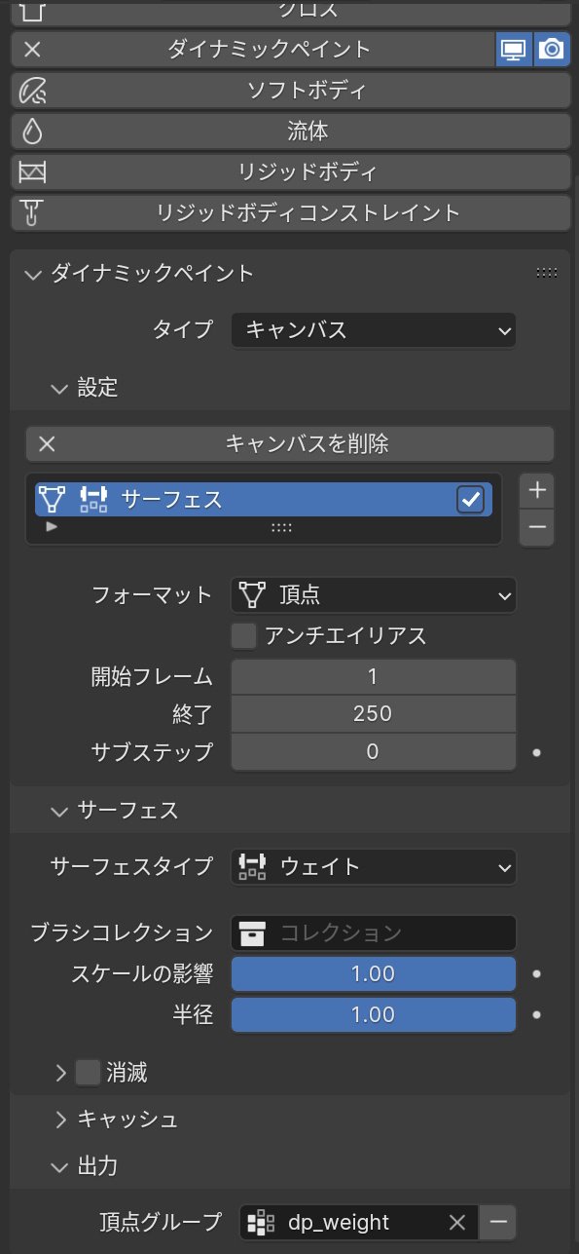Click the スケールの影響 animate dot
Image resolution: width=579 pixels, height=1254 pixels.
[537, 974]
